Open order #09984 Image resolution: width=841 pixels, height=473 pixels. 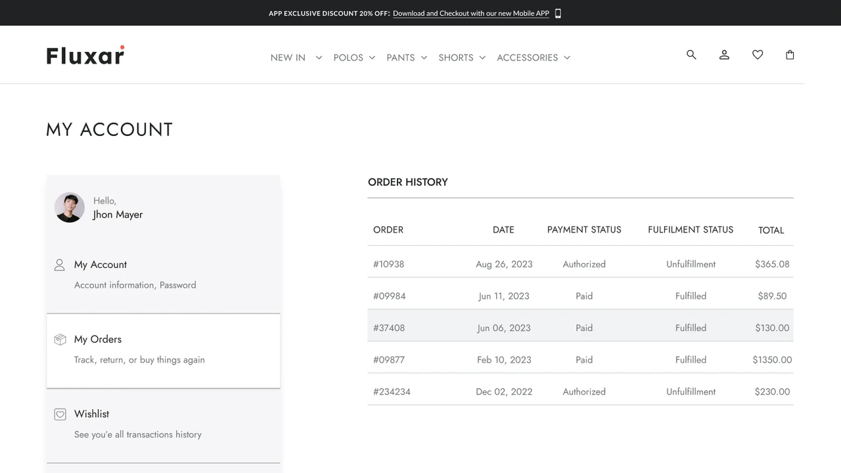click(x=390, y=296)
